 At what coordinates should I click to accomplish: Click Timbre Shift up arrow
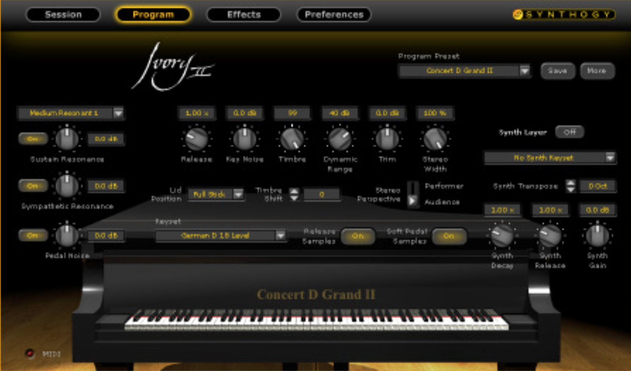click(x=295, y=191)
